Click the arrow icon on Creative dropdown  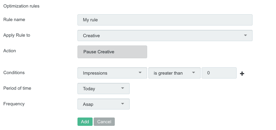[x=245, y=35]
